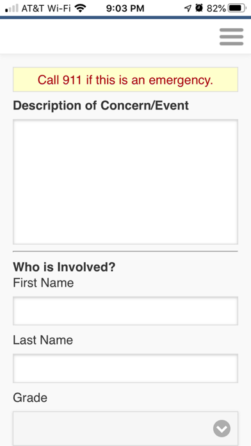Tap the AT&T Wi-Fi carrier label
Viewport: 251px width, 446px height.
click(46, 8)
